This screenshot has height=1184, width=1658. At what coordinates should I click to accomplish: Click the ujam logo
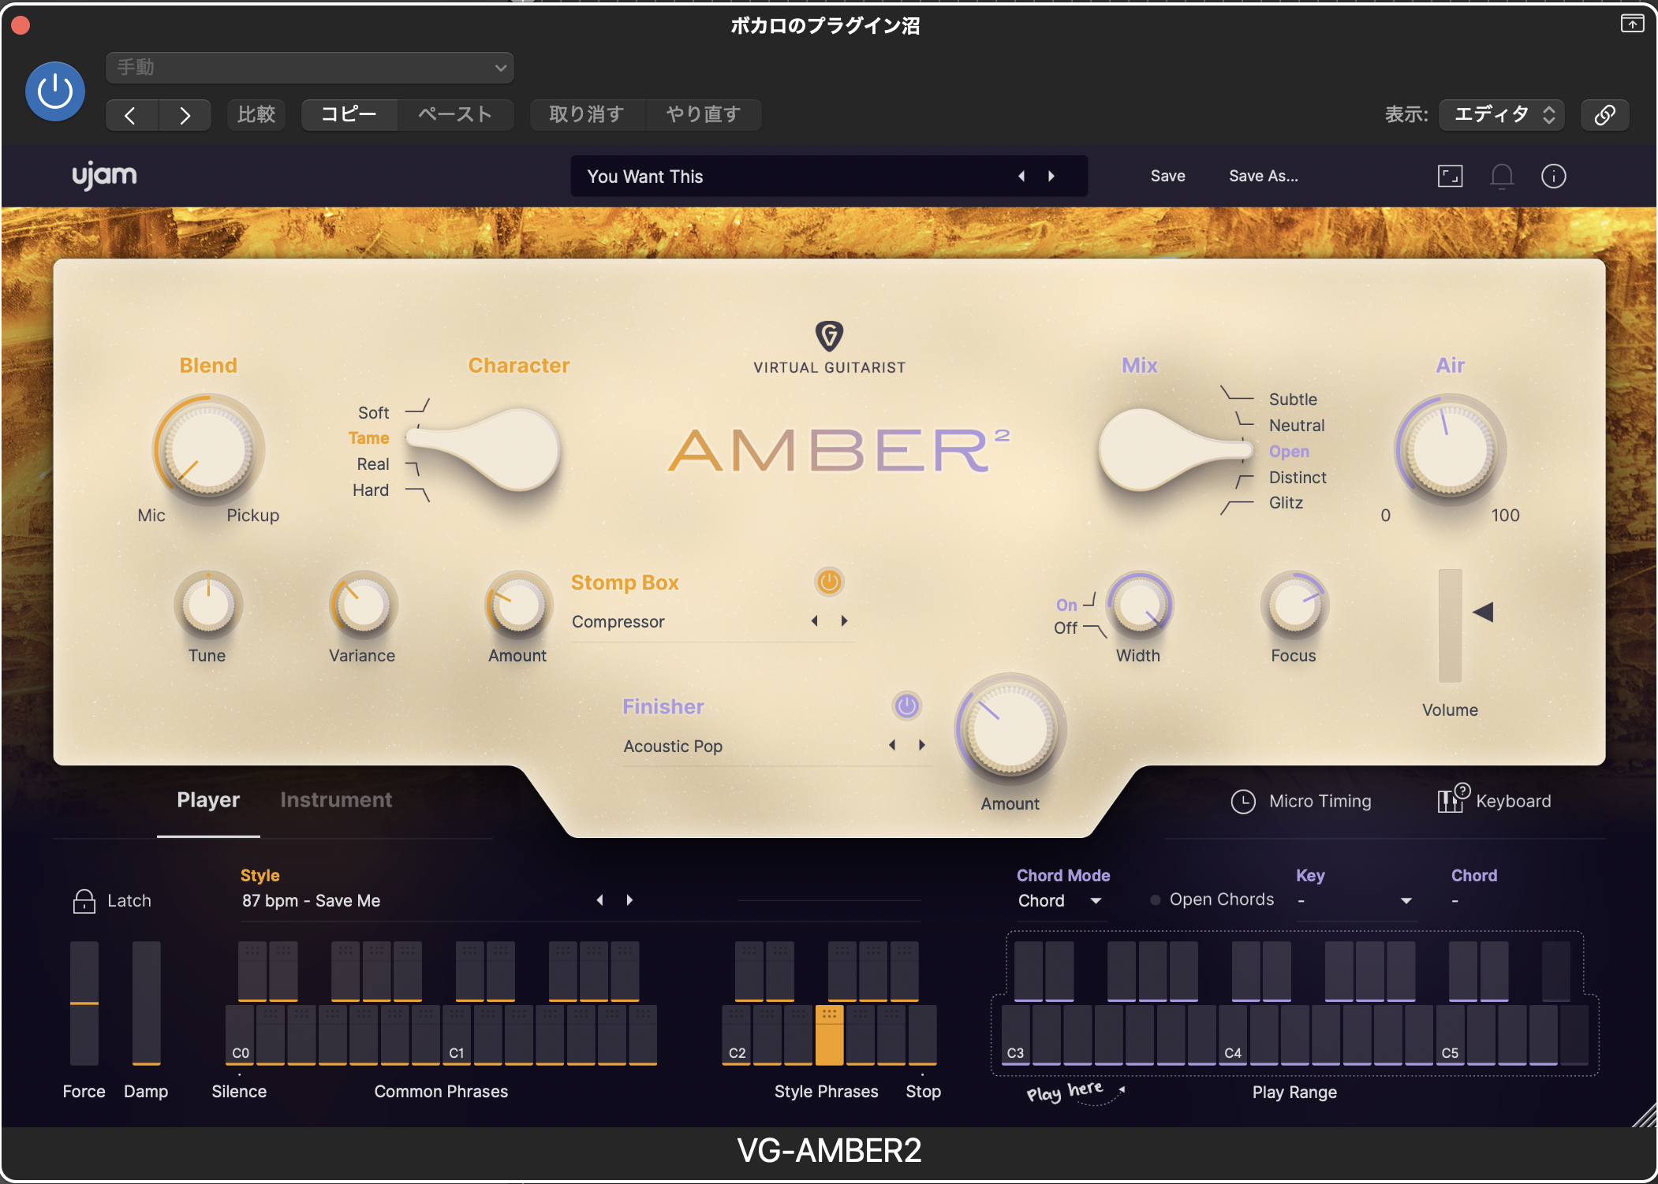(104, 175)
